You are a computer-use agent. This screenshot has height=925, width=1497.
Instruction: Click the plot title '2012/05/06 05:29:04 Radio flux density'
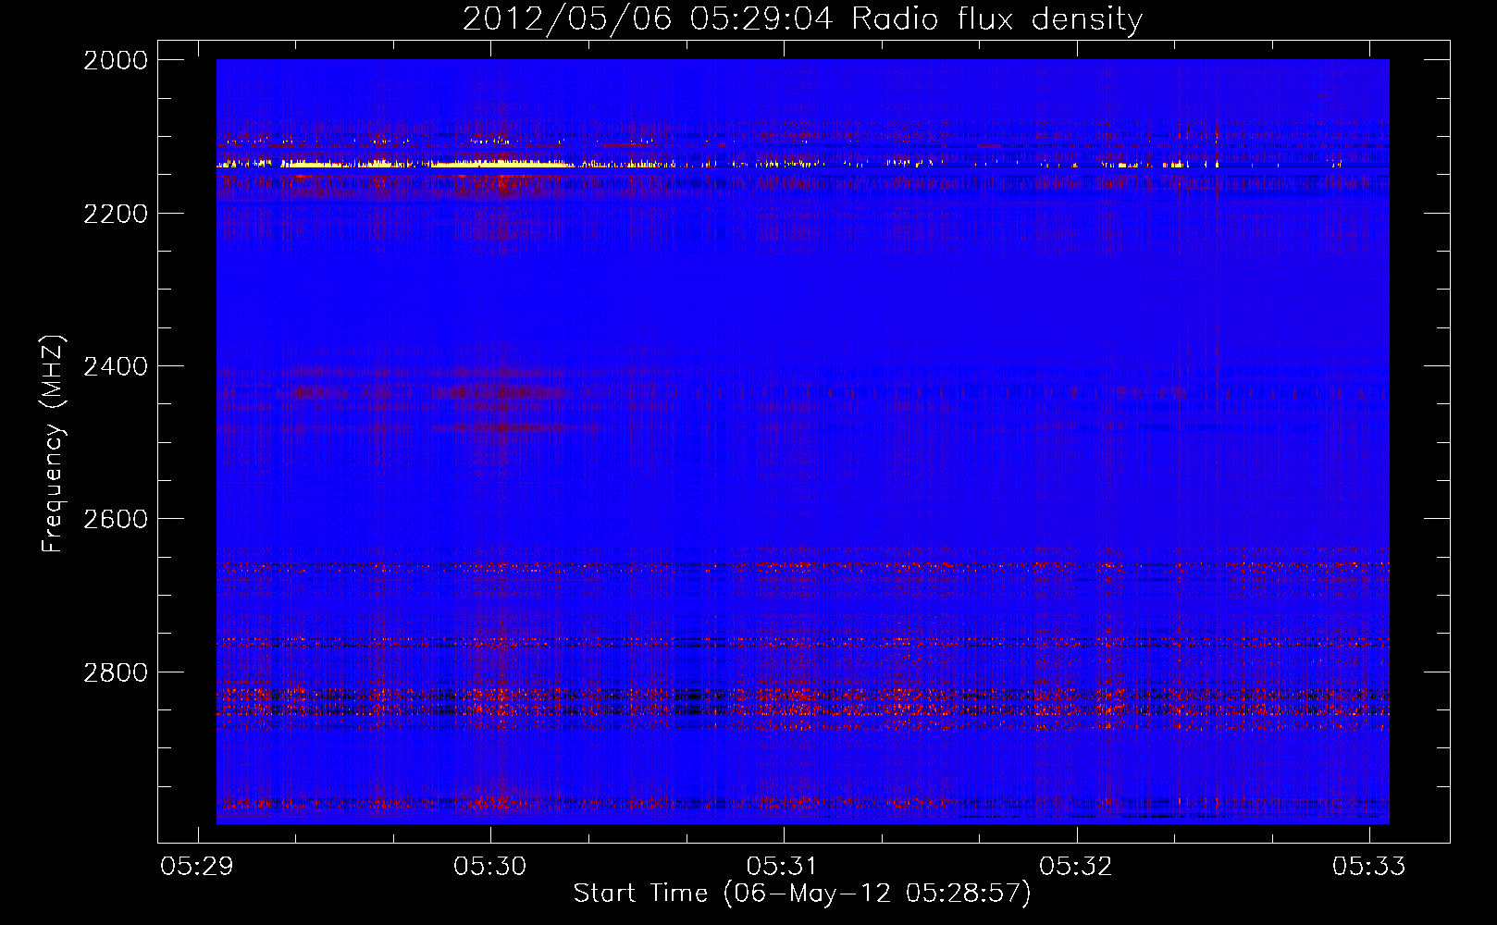click(x=802, y=19)
